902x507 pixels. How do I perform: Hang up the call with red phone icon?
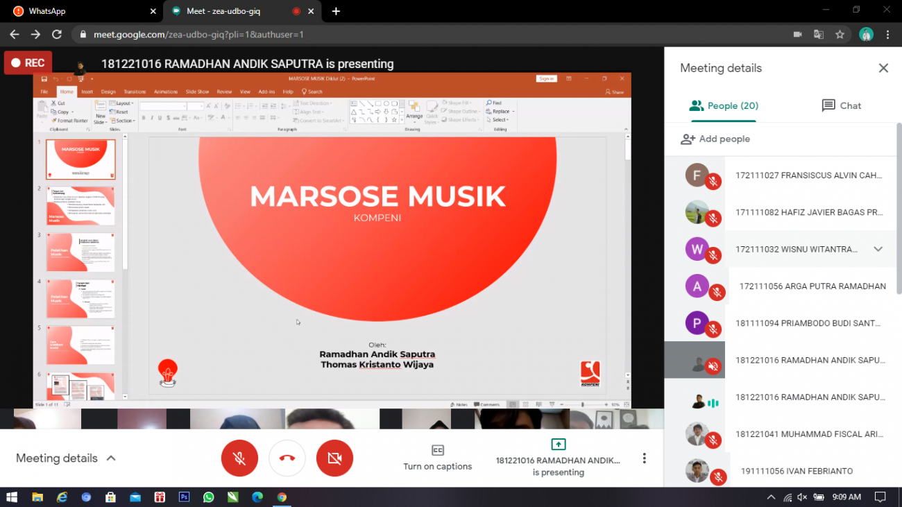(x=287, y=458)
